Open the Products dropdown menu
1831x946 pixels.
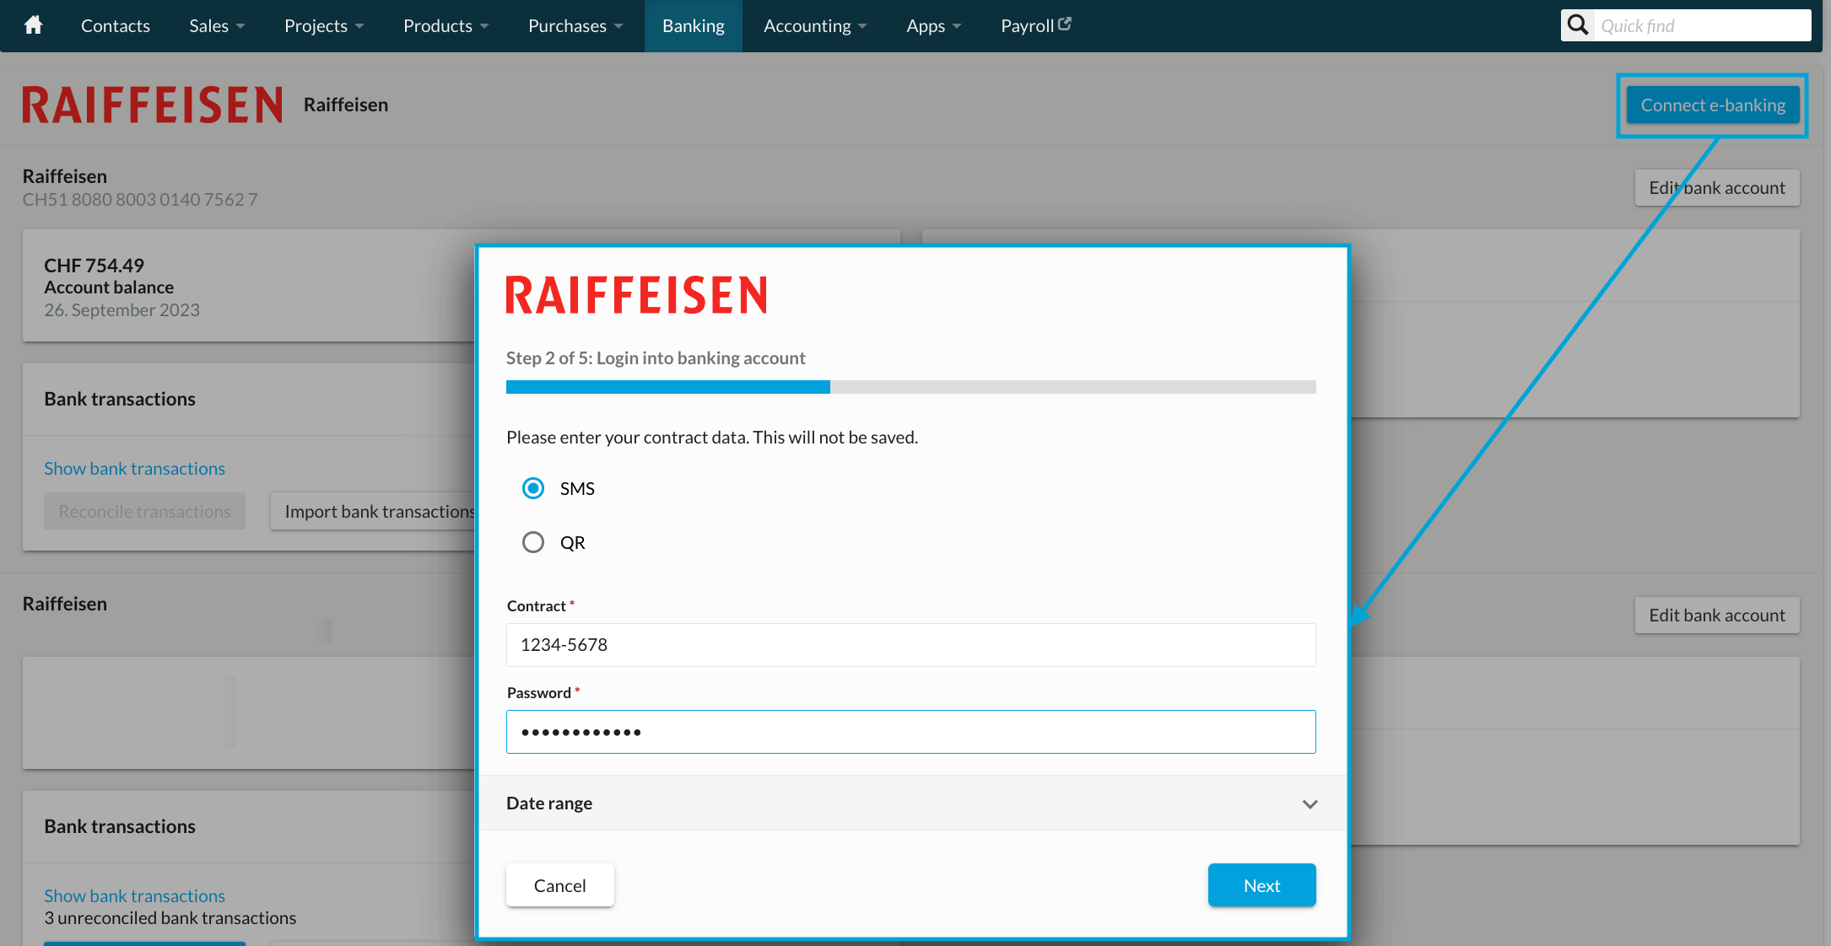[446, 26]
